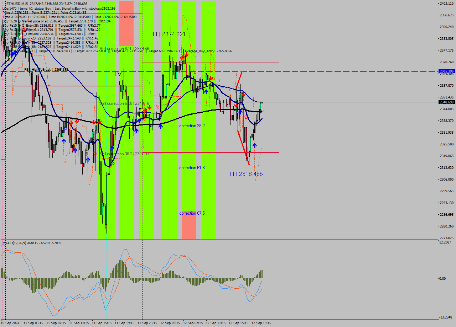Click the 'average_Buy_entry: 2265.8856' text
Image resolution: width=456 pixels, height=327 pixels.
(x=208, y=51)
